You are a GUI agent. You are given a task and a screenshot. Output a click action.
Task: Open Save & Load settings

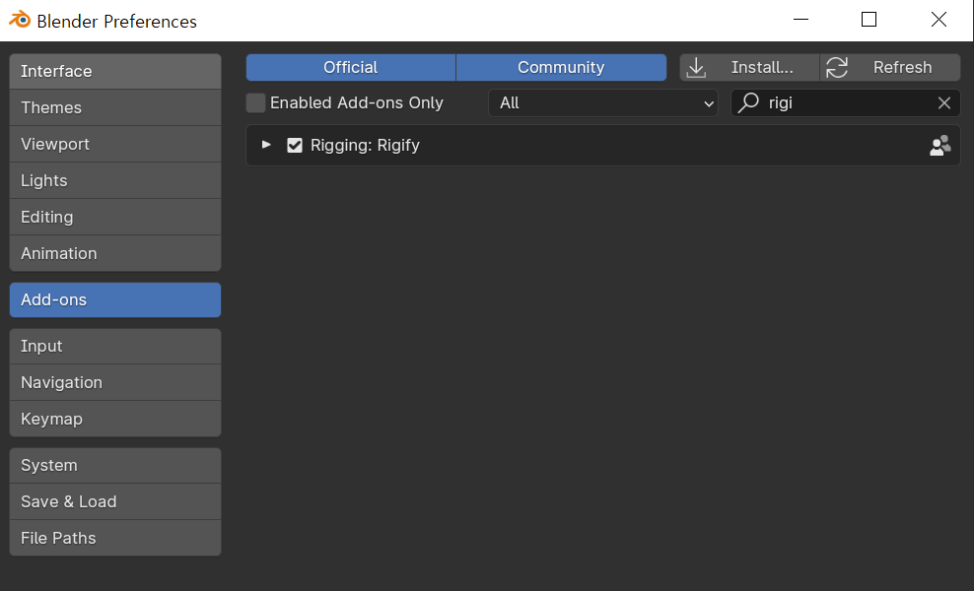(x=115, y=501)
